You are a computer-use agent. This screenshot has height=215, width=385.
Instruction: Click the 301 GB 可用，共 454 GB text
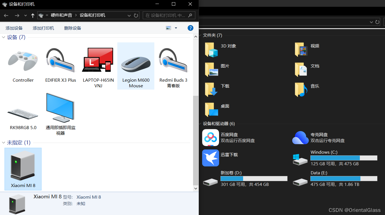pos(245,184)
